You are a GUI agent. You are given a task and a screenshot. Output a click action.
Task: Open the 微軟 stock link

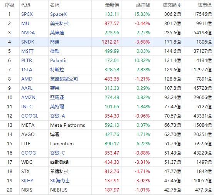tap(55, 51)
